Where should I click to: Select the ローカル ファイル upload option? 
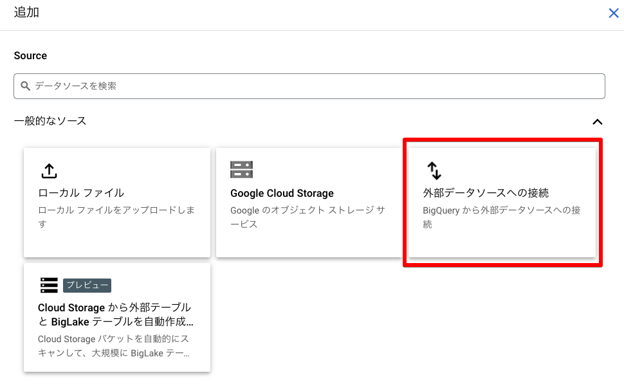coord(116,201)
